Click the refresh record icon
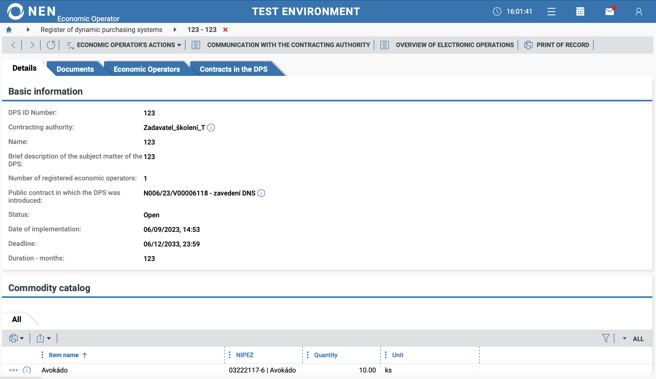This screenshot has width=656, height=379. (x=51, y=45)
